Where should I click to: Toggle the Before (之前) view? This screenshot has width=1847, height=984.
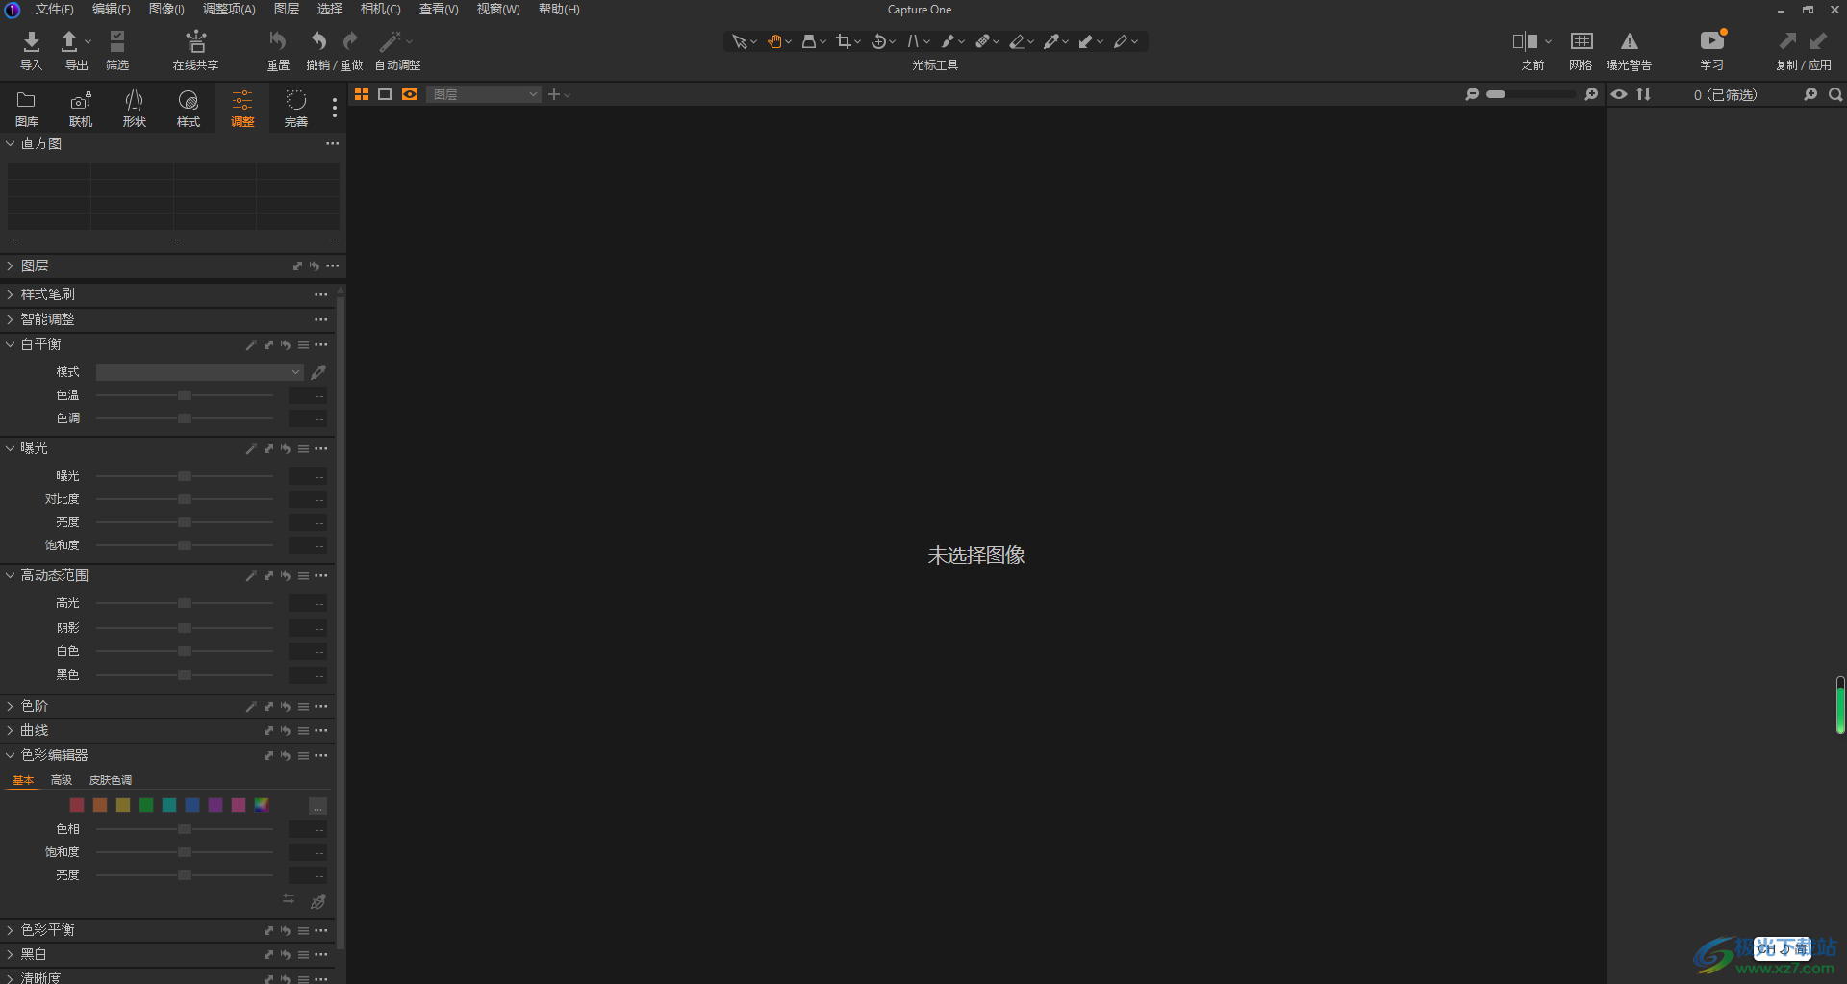tap(1525, 41)
